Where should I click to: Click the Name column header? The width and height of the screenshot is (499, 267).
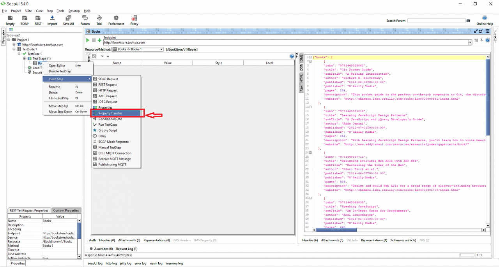[117, 63]
